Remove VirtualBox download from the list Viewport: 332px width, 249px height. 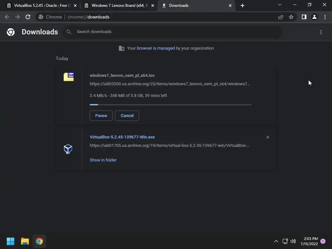267,137
